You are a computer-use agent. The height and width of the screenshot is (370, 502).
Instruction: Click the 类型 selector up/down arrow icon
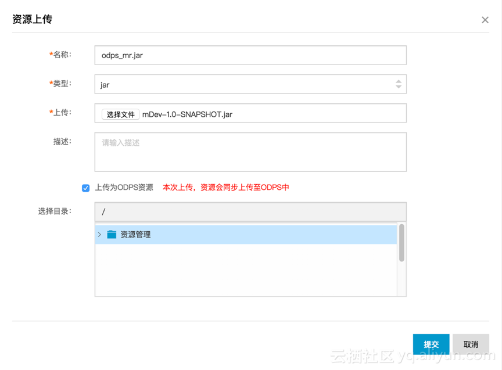click(398, 84)
